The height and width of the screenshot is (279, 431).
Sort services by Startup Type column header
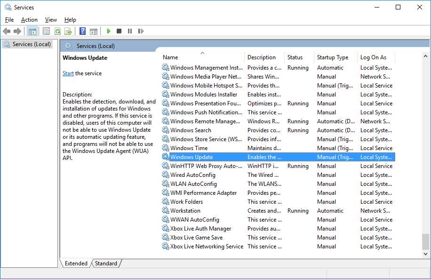coord(333,57)
